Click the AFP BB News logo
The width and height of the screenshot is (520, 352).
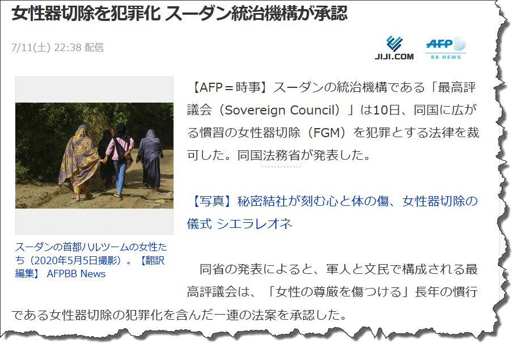446,48
